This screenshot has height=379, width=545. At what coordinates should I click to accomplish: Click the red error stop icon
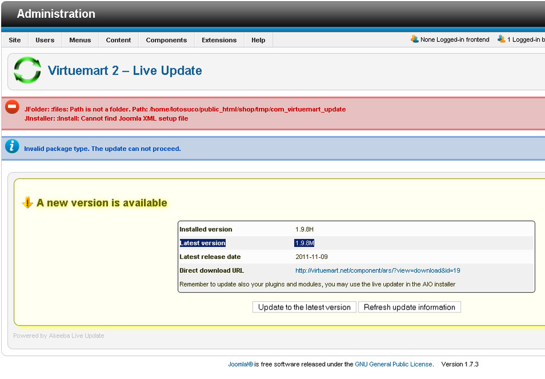click(x=12, y=106)
